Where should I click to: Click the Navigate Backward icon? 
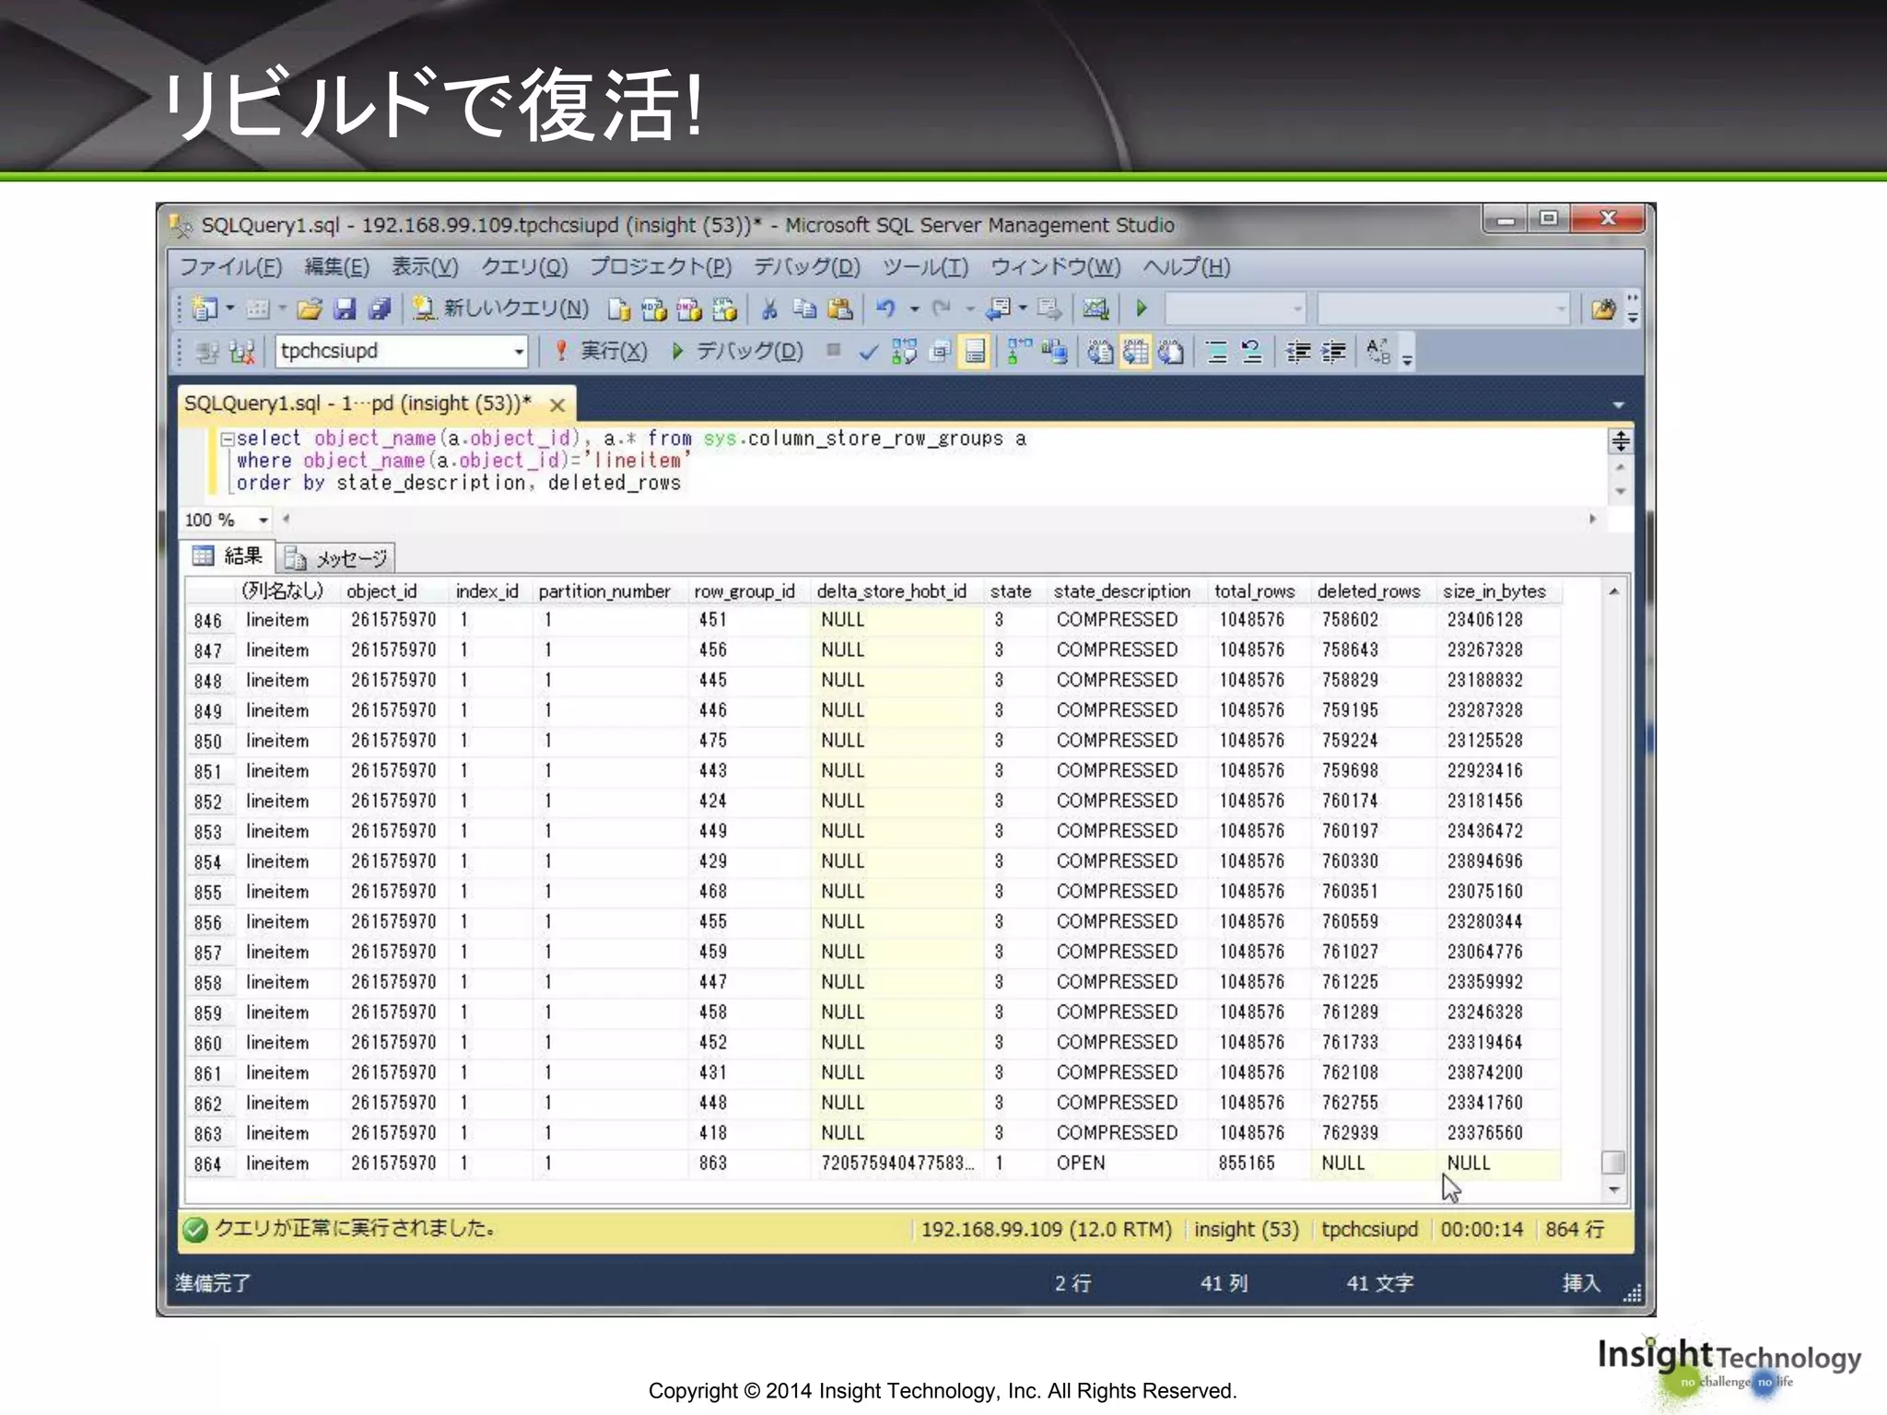[x=998, y=309]
